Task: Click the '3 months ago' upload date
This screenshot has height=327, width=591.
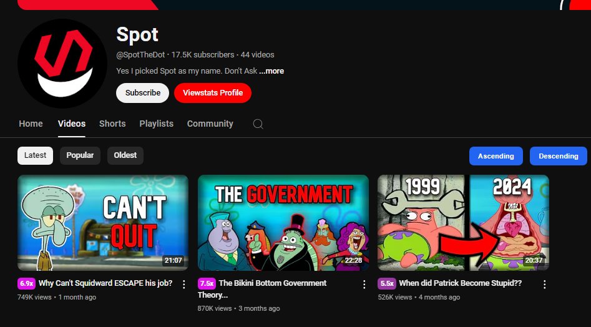Action: (x=259, y=308)
